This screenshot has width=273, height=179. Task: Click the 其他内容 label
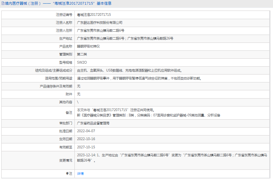pos(66,102)
